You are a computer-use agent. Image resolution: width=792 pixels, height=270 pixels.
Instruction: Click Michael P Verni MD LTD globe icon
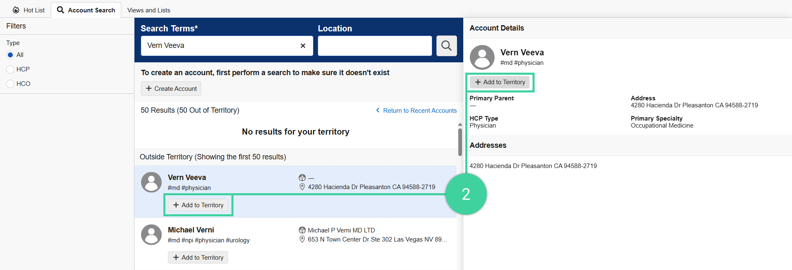click(x=302, y=230)
